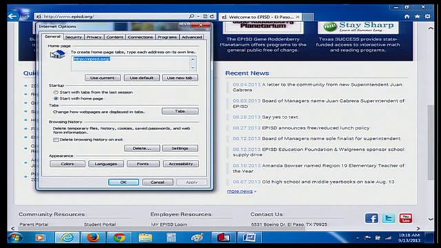Launch Firefox from the taskbar
Screen dimensions: 441x248
point(93,238)
